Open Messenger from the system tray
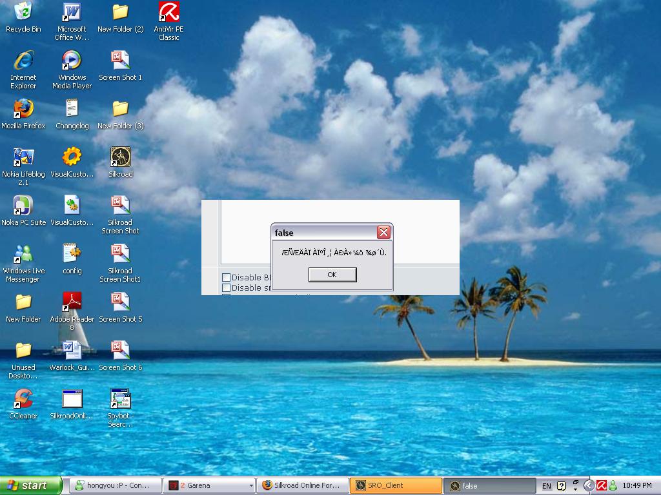The width and height of the screenshot is (661, 495). click(613, 485)
